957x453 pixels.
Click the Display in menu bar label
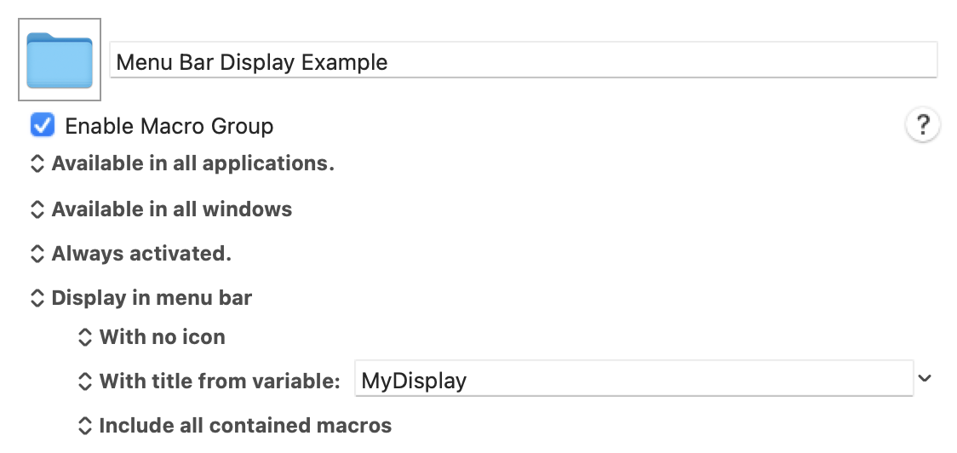(x=152, y=298)
